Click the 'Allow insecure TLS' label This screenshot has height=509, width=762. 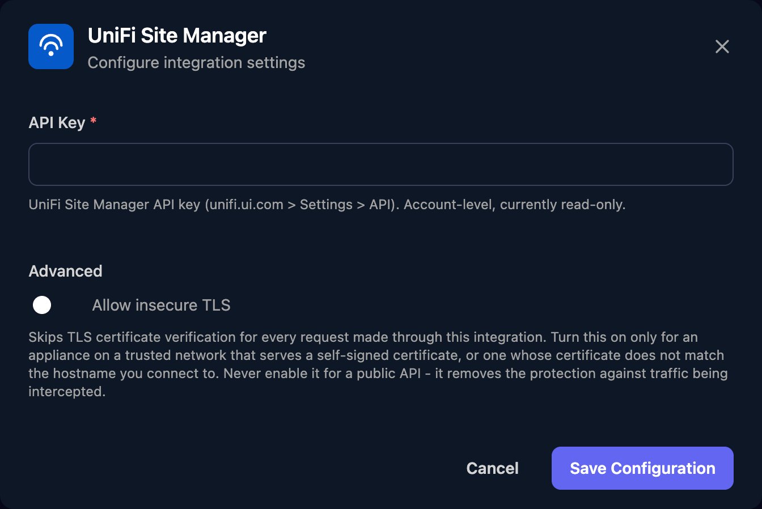161,305
